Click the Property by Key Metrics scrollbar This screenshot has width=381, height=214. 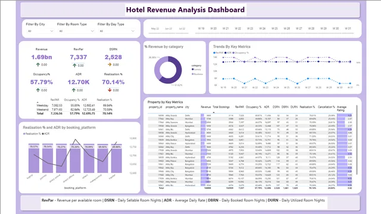click(x=357, y=140)
